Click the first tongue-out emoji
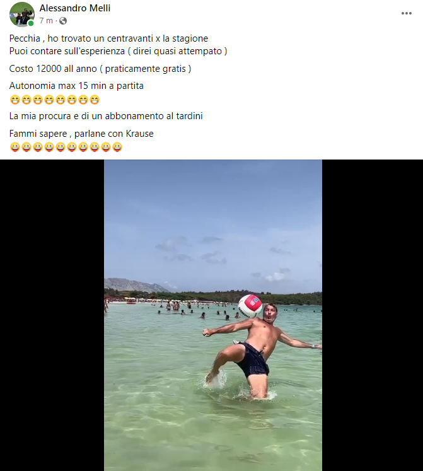 pos(14,147)
